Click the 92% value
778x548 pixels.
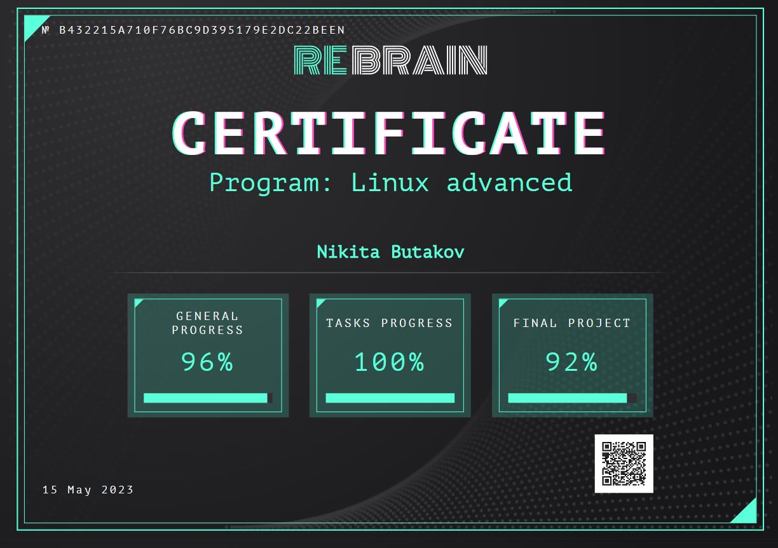(571, 362)
